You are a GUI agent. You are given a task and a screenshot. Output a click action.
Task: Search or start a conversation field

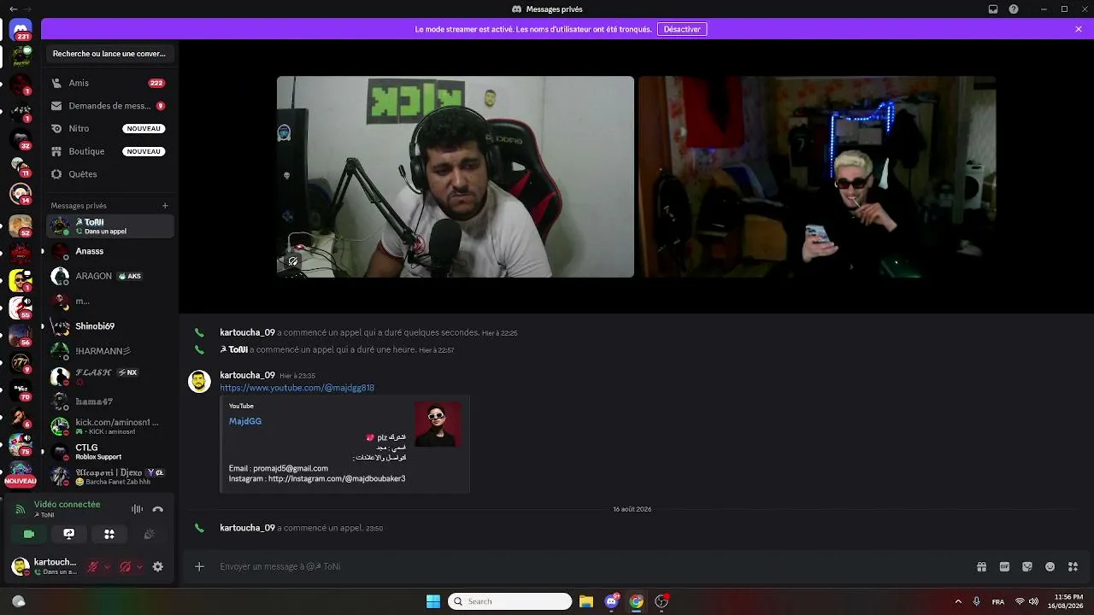[109, 54]
